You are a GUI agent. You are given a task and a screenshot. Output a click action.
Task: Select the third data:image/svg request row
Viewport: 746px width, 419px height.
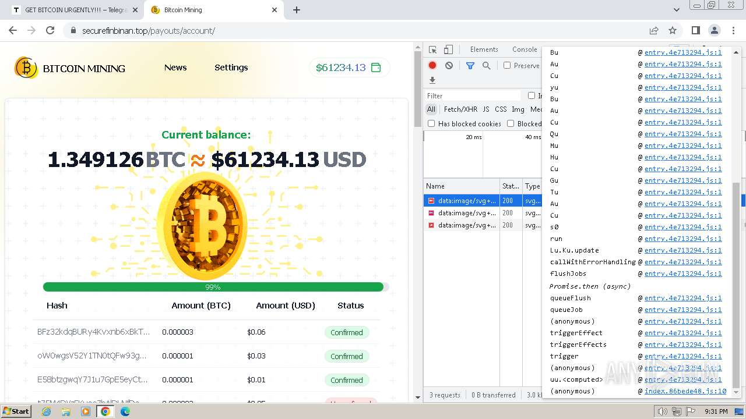(x=462, y=225)
